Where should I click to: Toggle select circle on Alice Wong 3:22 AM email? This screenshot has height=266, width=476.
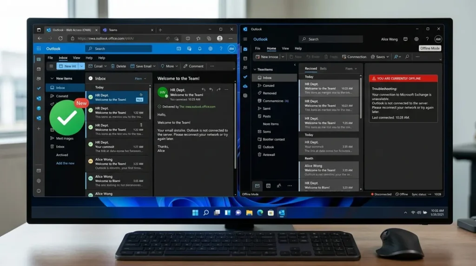(91, 161)
